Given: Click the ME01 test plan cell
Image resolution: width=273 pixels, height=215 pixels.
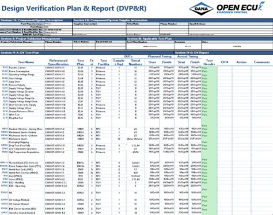Looking at the screenshot, I should 81,129.
